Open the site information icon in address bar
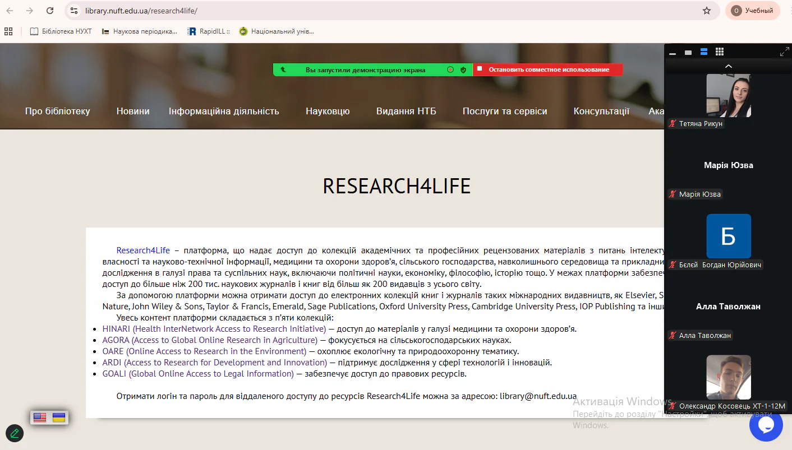Screen dimensions: 792x450 click(74, 11)
